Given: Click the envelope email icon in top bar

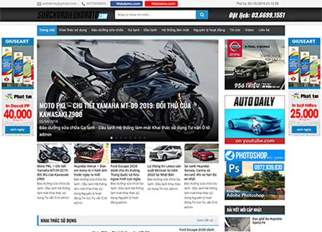Looking at the screenshot, I should click(x=39, y=4).
